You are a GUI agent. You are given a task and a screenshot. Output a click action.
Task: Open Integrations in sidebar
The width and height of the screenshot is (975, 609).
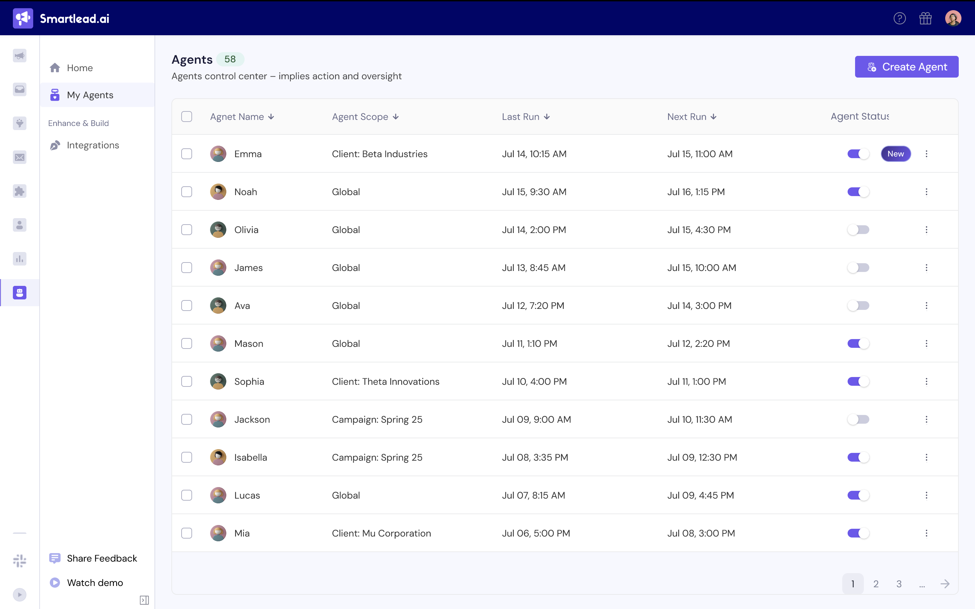coord(97,145)
